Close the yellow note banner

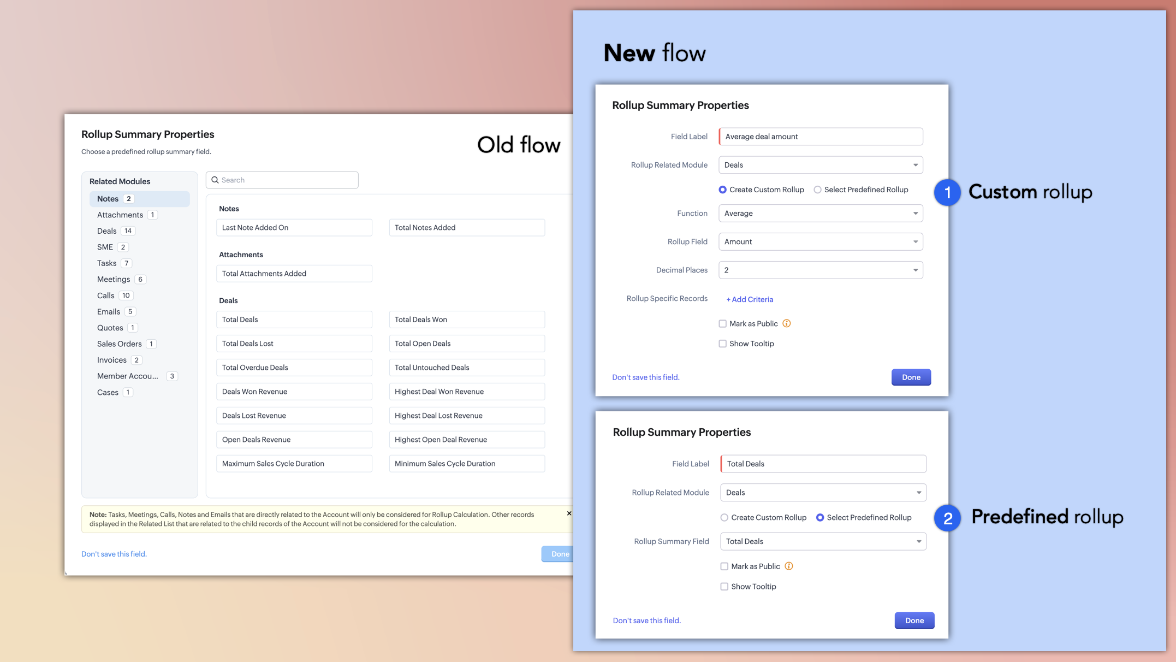click(x=569, y=513)
